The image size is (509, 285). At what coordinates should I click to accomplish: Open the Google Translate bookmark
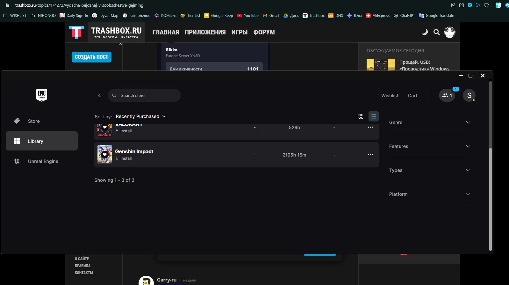436,16
